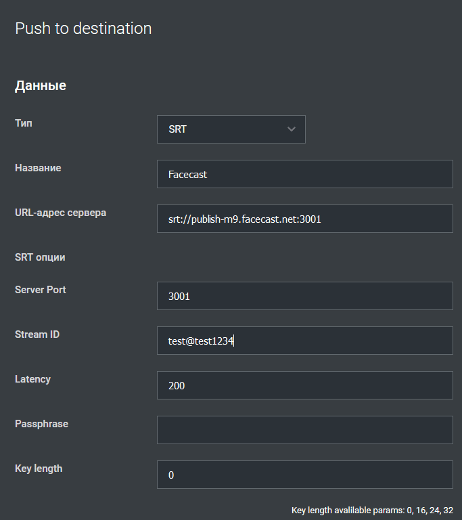Click the Тип label
This screenshot has width=462, height=520.
(24, 123)
